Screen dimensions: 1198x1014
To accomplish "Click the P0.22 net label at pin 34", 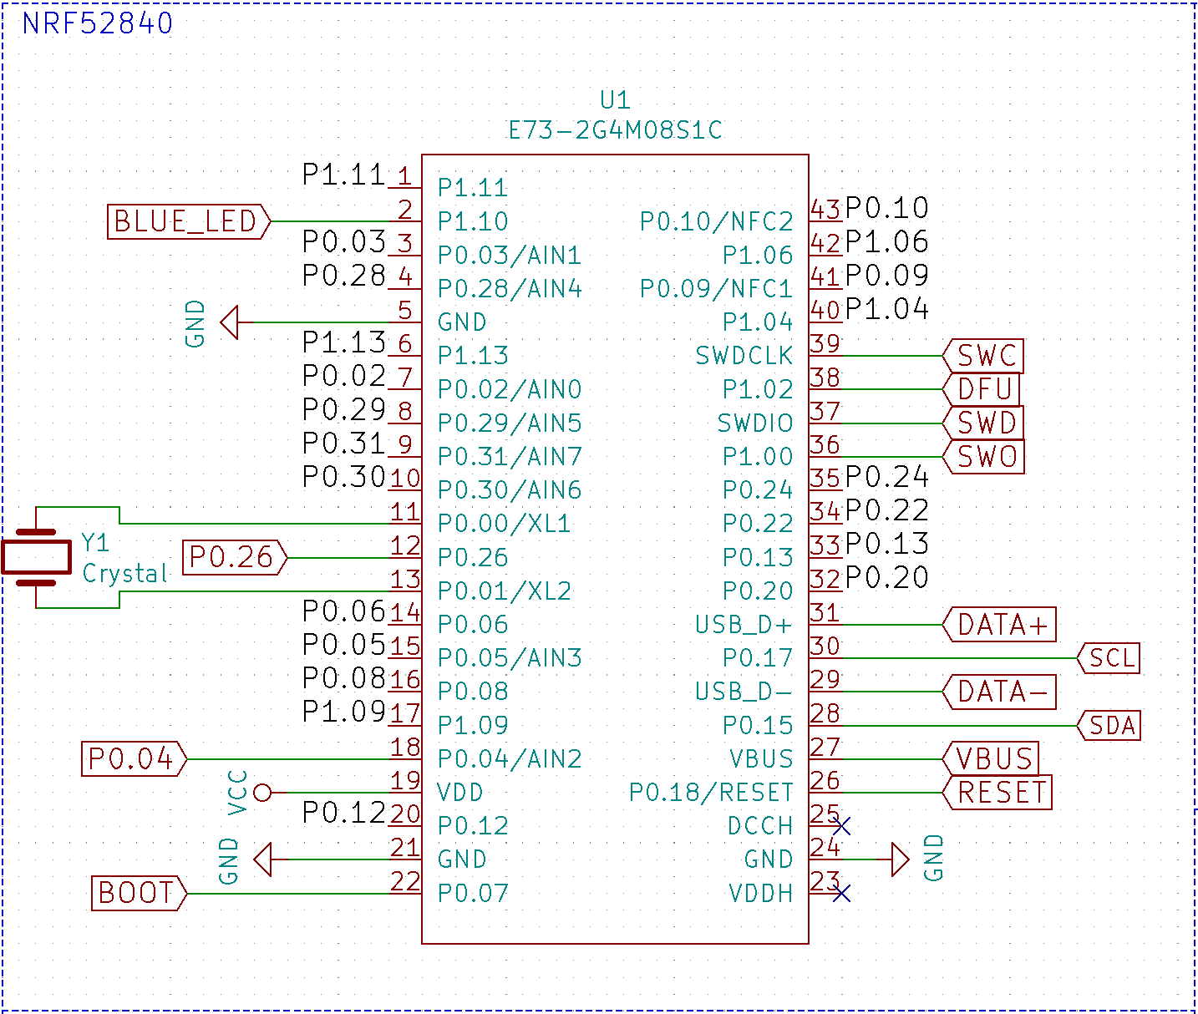I will (886, 510).
